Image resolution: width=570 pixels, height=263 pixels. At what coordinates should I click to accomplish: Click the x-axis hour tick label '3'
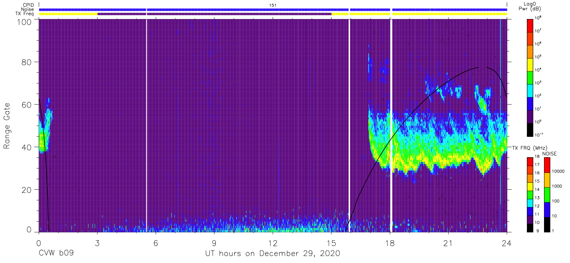point(97,243)
